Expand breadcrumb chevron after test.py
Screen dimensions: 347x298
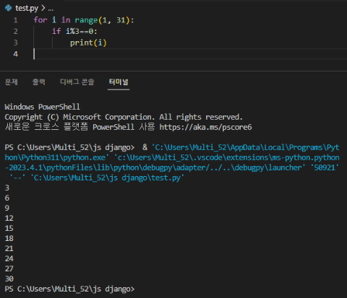(43, 8)
